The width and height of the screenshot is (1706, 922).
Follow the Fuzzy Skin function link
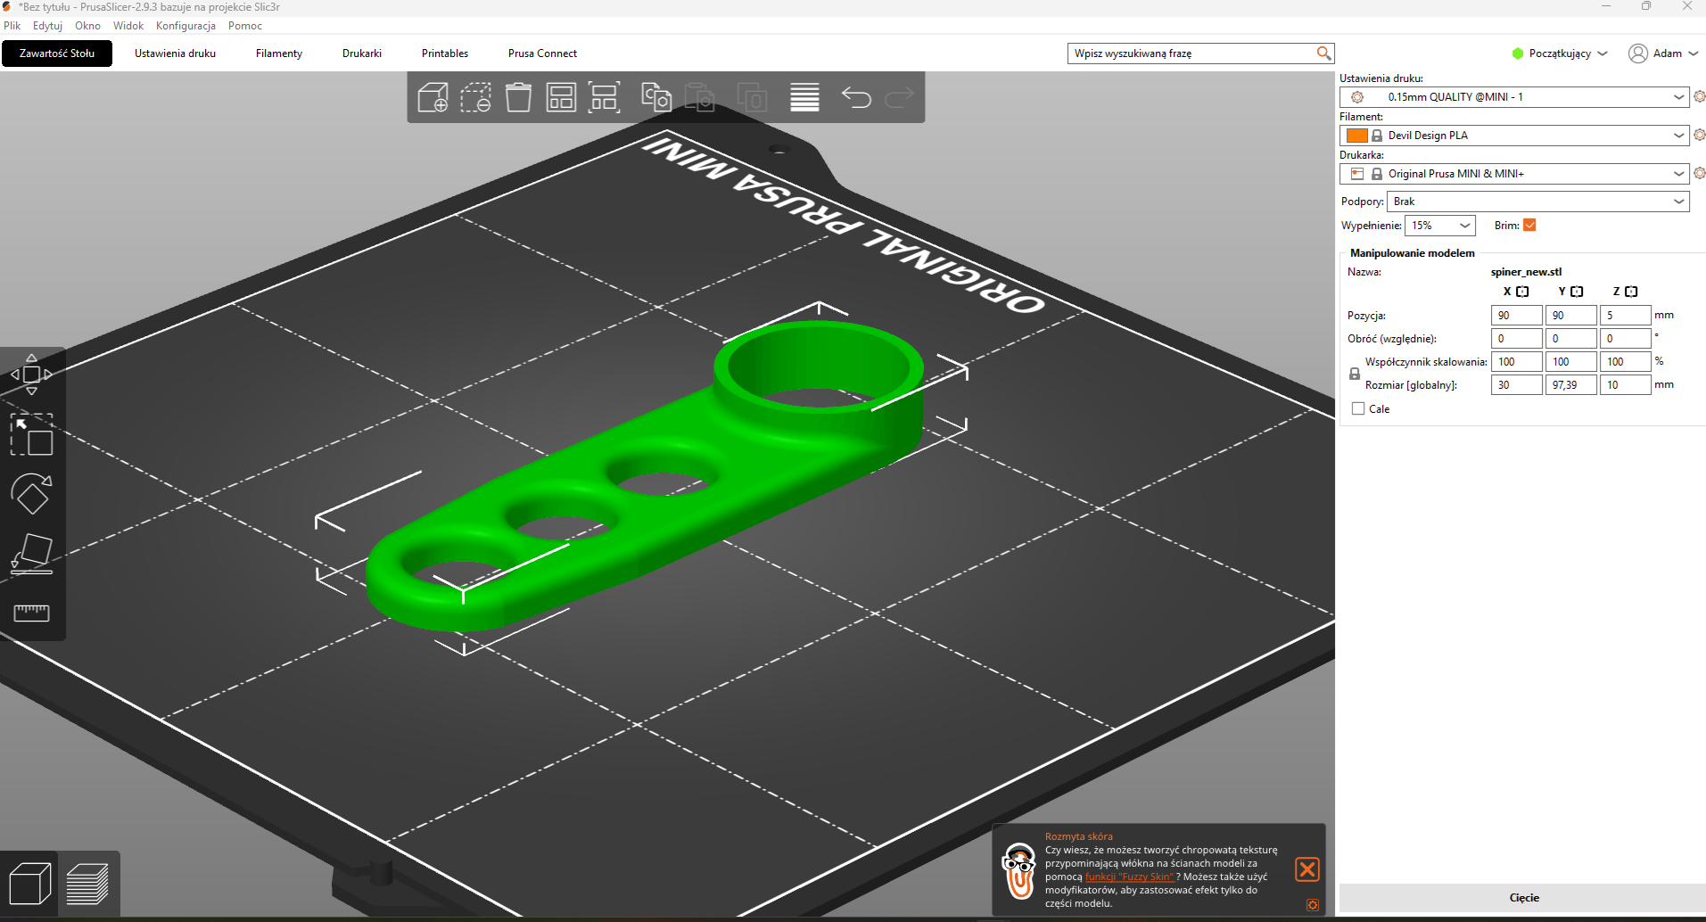1130,877
